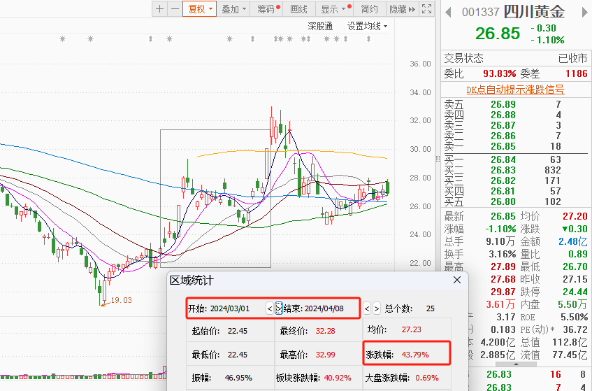Image resolution: width=592 pixels, height=391 pixels.
Task: Step end date 2024/04/08 forward
Action: pyautogui.click(x=377, y=308)
